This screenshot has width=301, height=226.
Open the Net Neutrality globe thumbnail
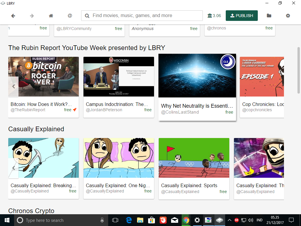pyautogui.click(x=197, y=76)
